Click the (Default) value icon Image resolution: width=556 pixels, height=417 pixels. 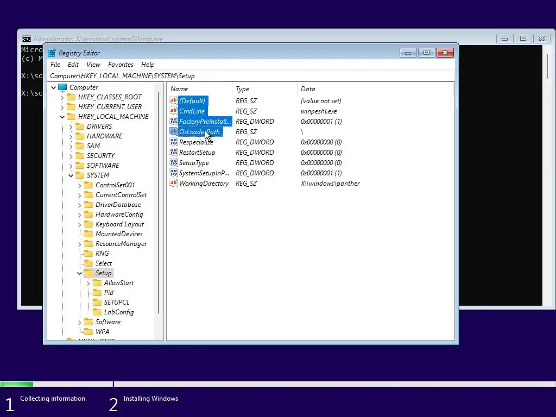click(x=173, y=100)
